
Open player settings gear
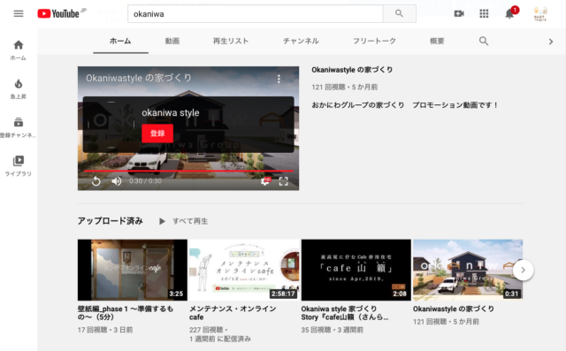(265, 181)
